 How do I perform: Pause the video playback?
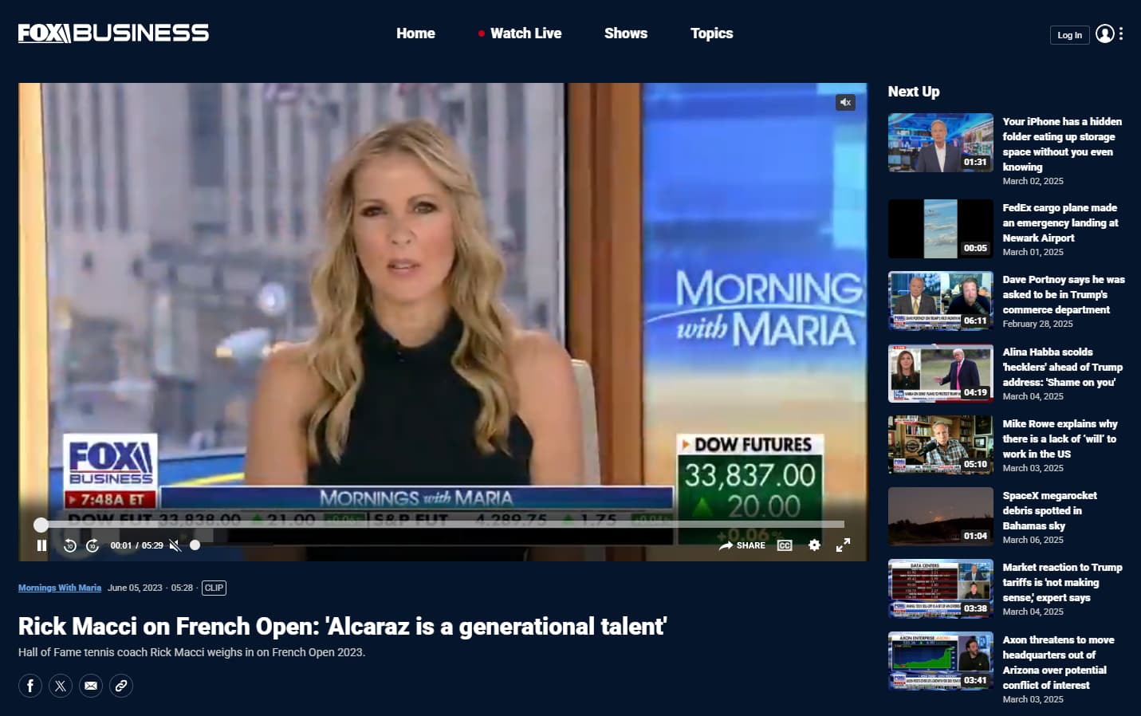tap(42, 545)
